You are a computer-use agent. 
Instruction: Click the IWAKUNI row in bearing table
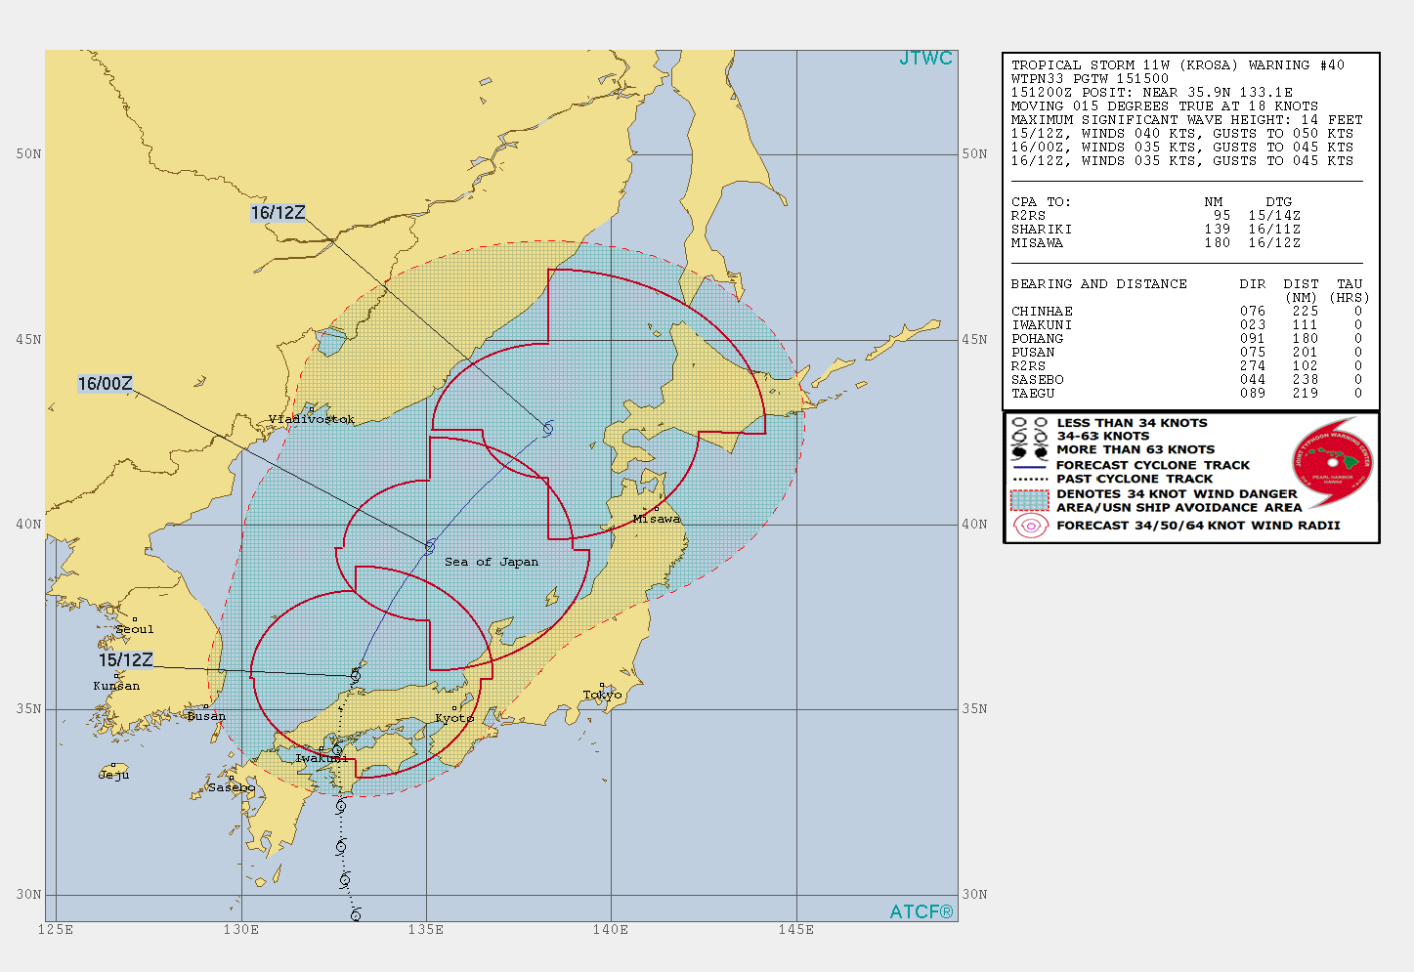[x=1186, y=325]
